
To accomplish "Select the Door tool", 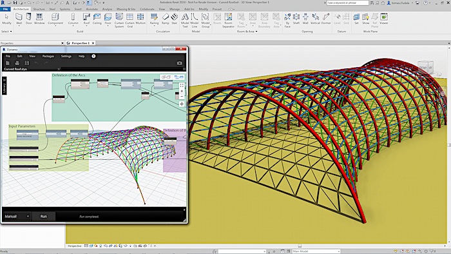I will click(x=29, y=19).
